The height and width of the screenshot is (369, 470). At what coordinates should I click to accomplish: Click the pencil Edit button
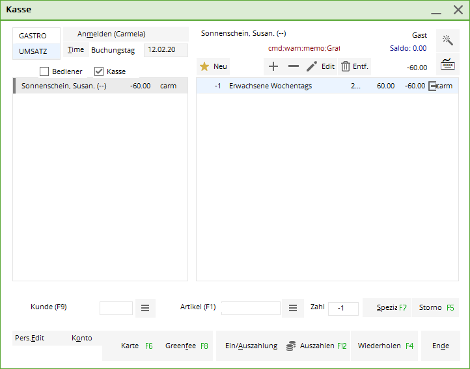(320, 66)
